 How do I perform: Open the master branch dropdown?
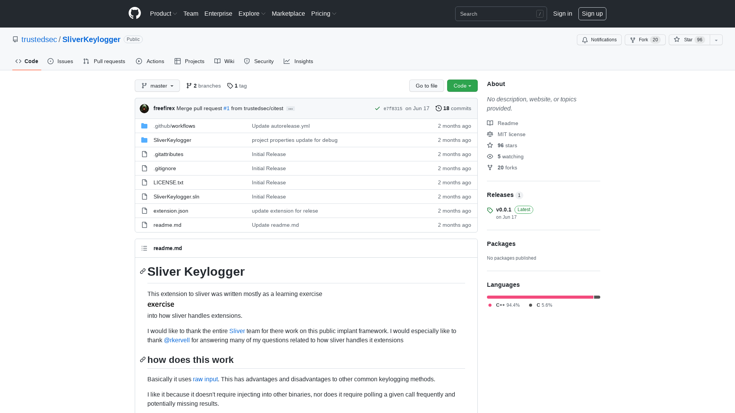tap(157, 86)
